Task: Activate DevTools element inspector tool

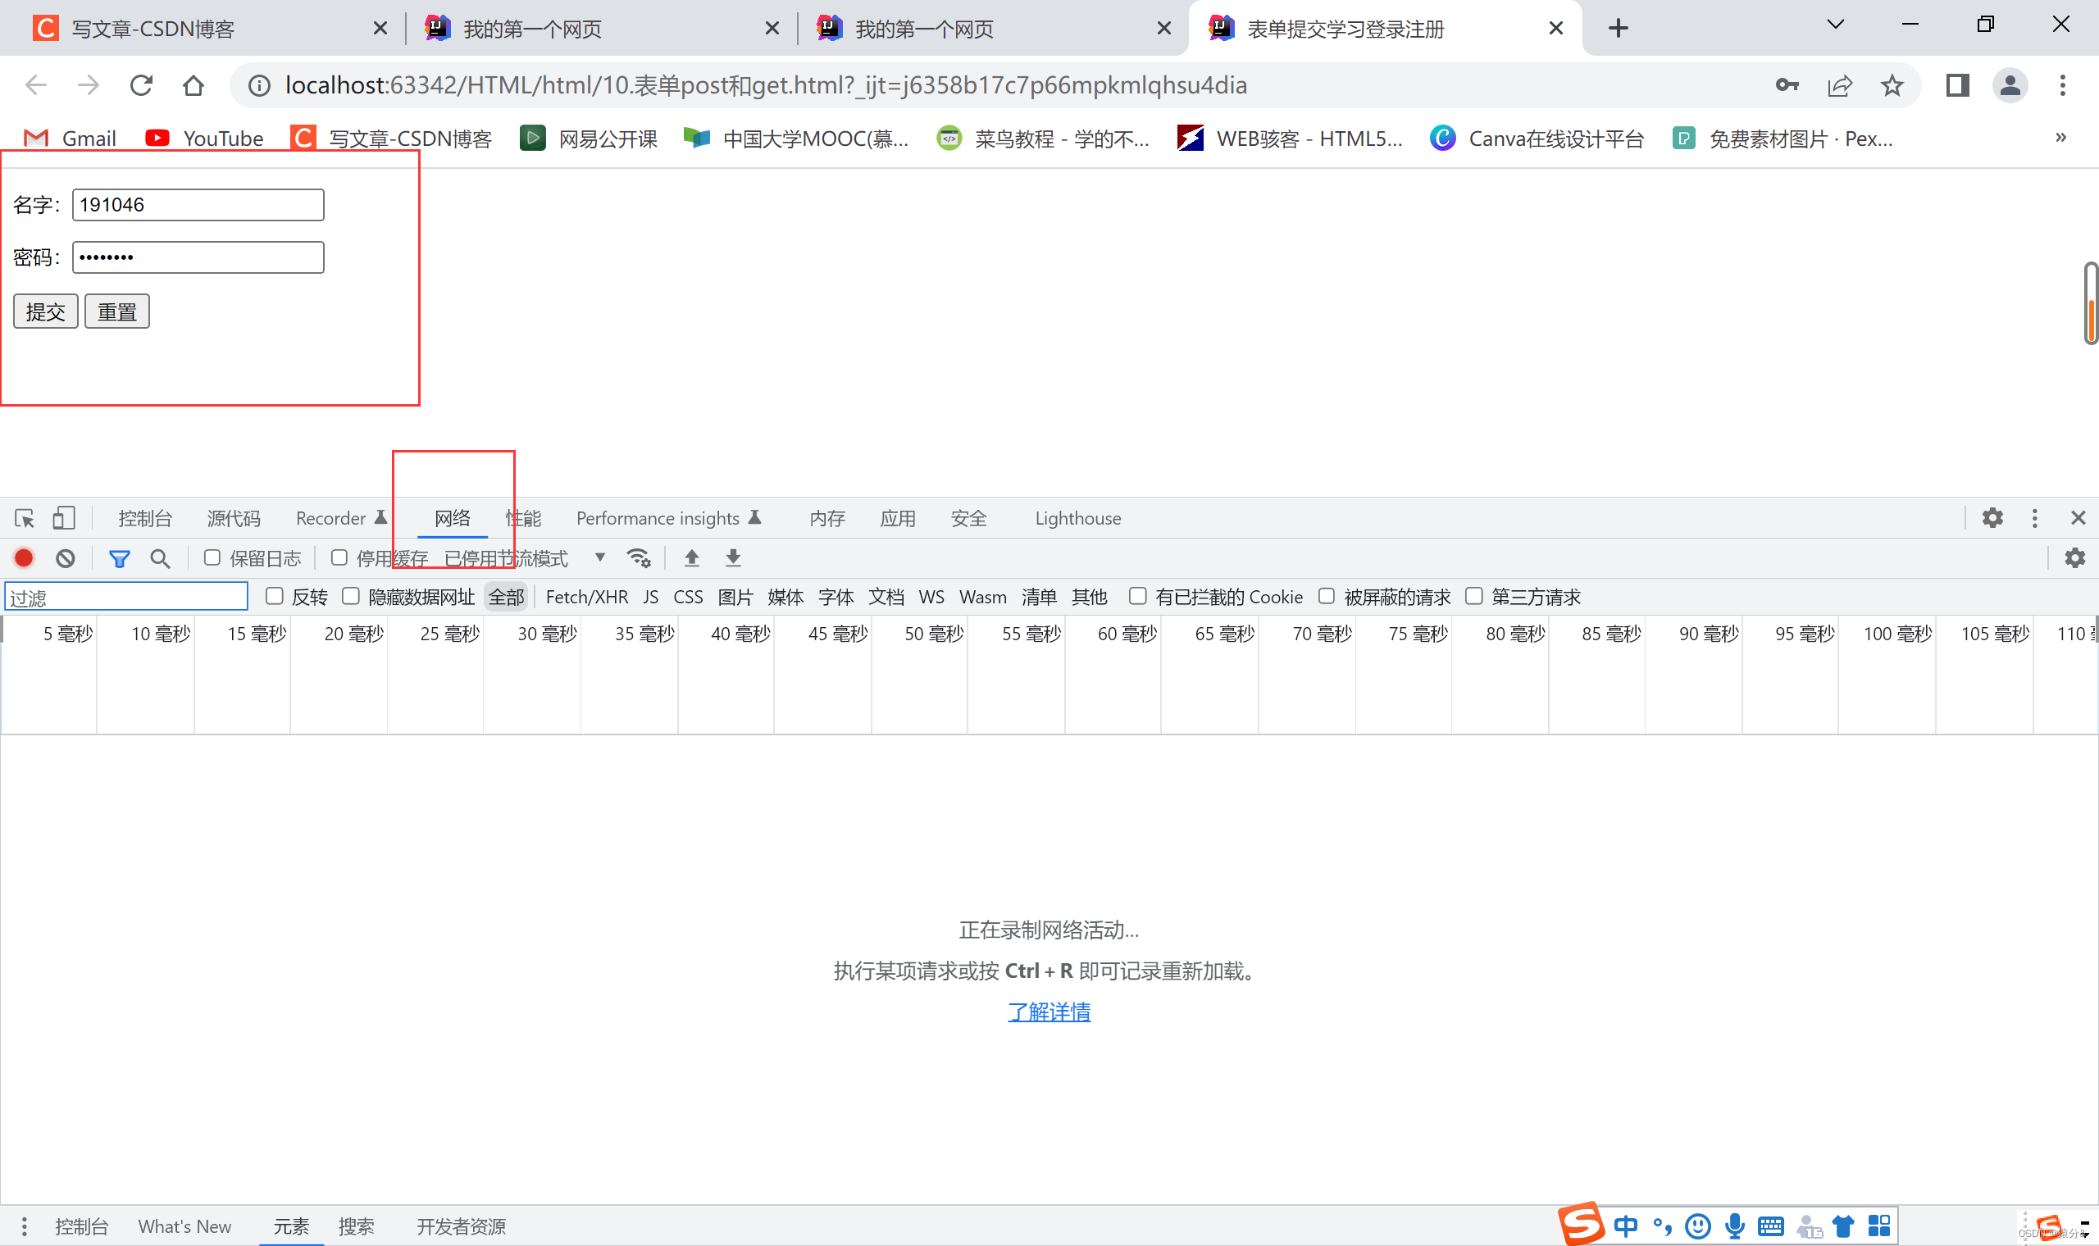Action: click(25, 518)
